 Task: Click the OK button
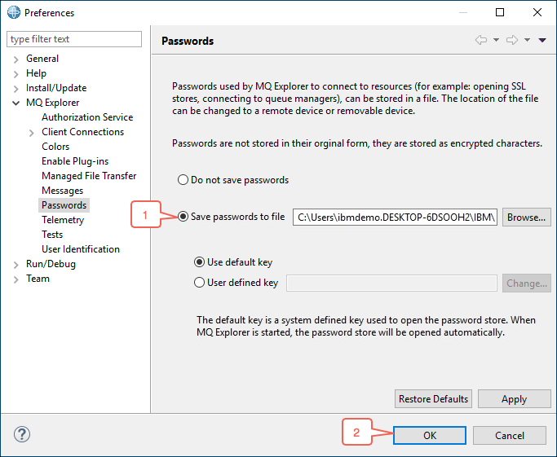(430, 435)
